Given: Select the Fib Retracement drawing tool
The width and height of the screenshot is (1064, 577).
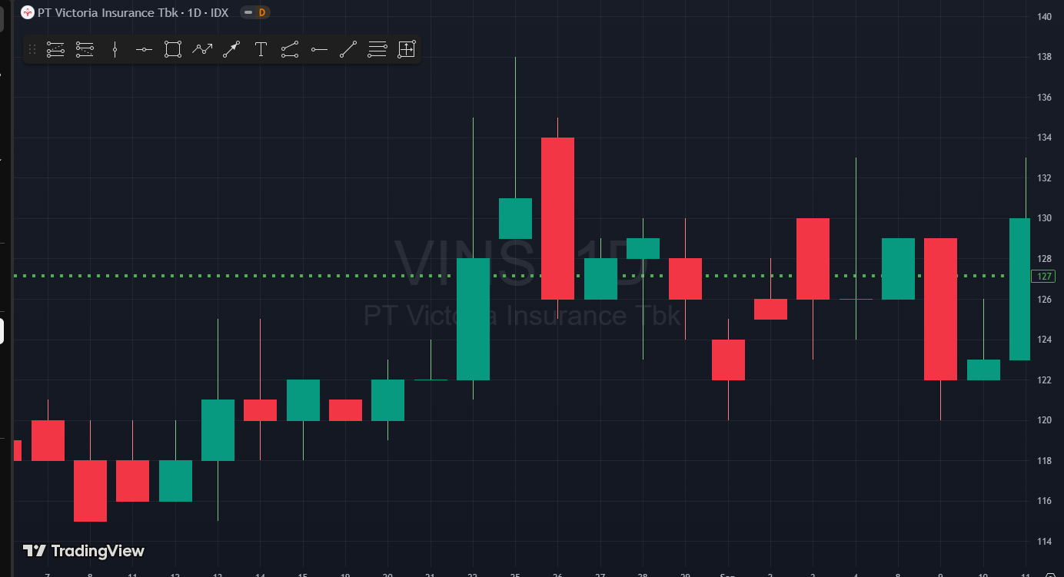Looking at the screenshot, I should point(55,50).
